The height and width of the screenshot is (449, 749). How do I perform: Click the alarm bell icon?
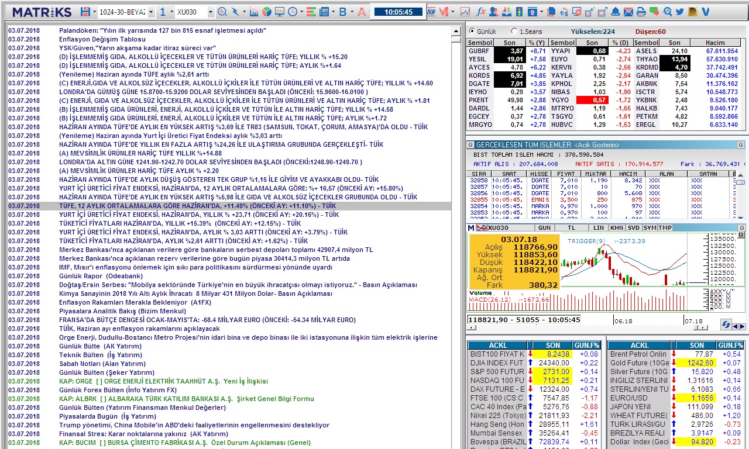point(616,12)
